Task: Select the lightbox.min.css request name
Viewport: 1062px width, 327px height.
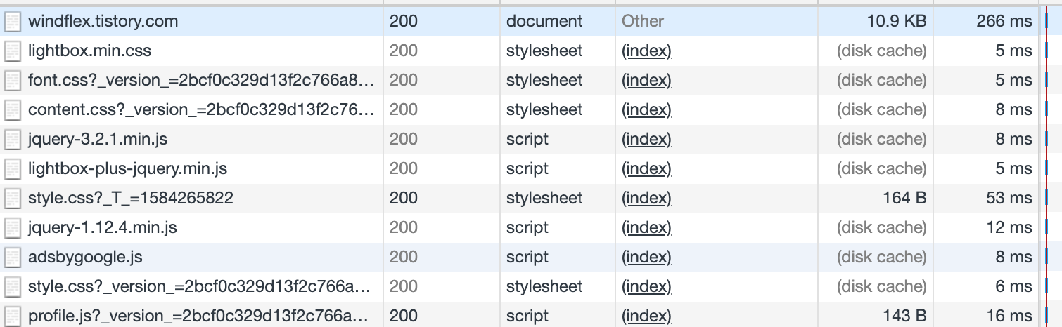Action: point(89,51)
